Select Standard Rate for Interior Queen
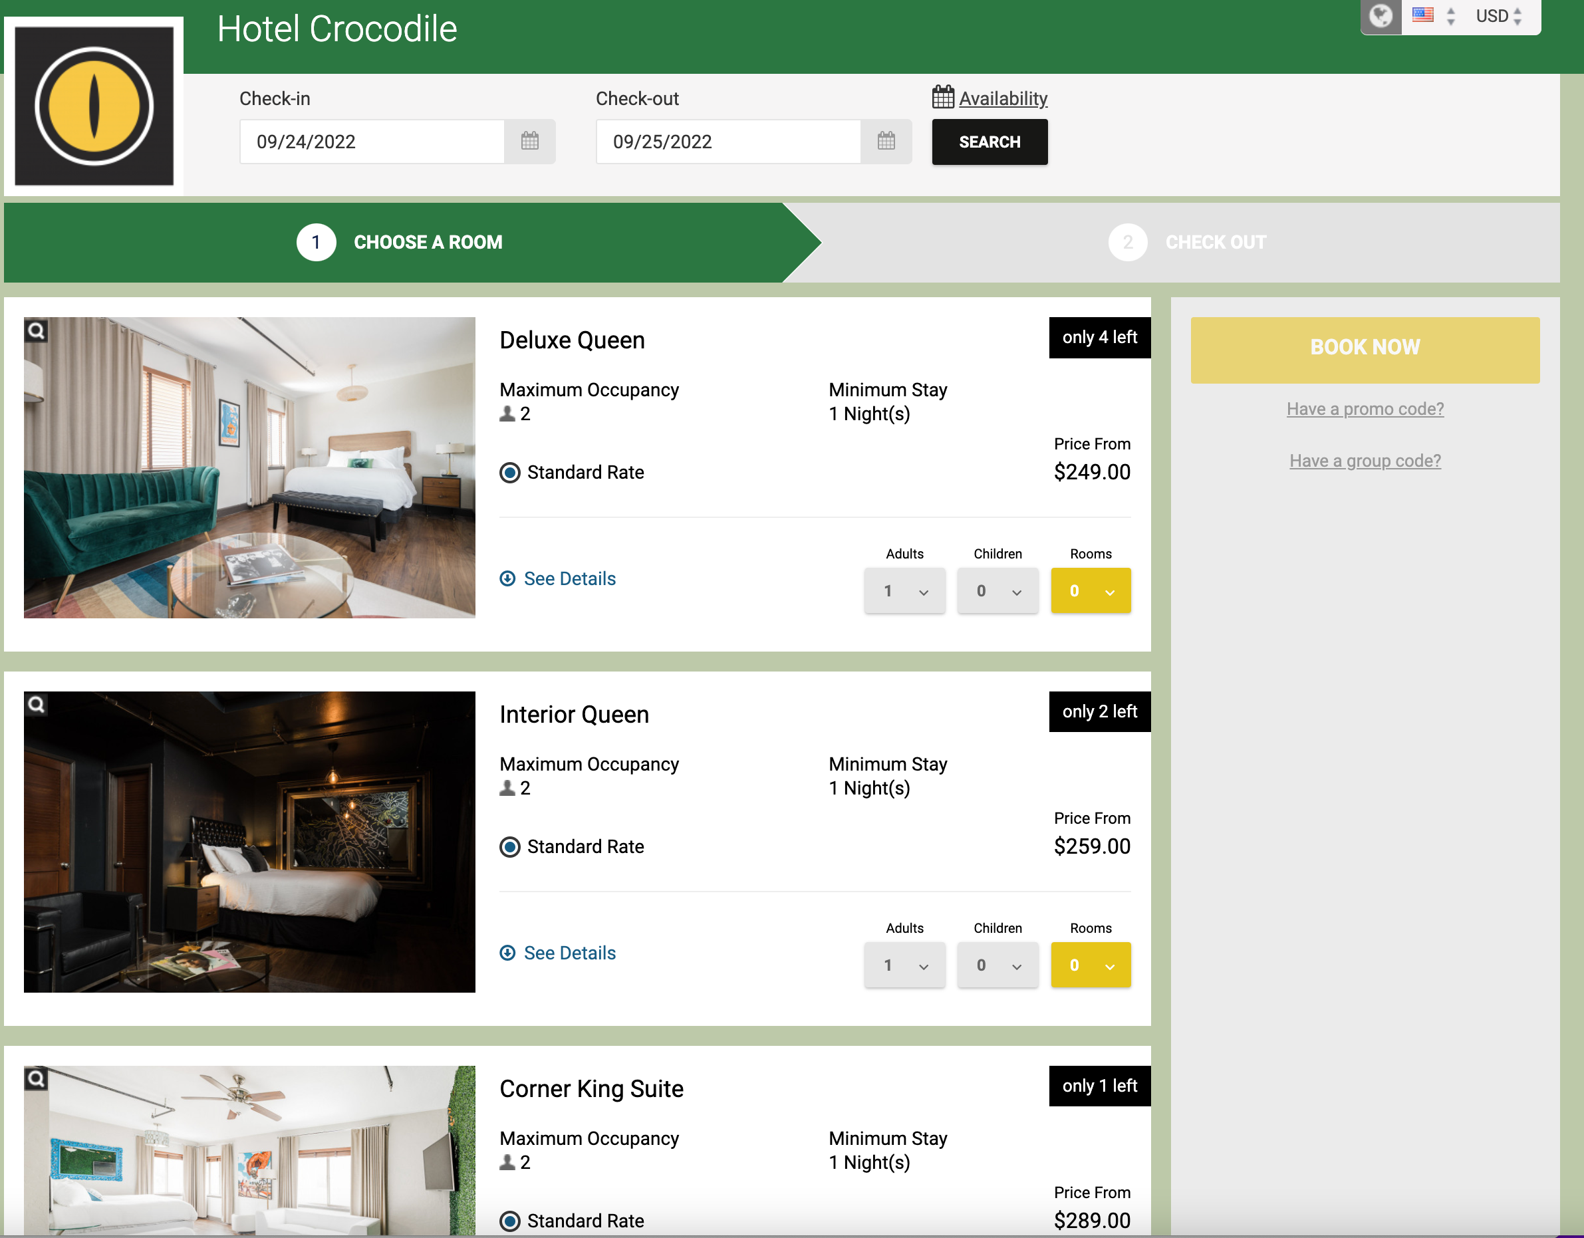Image resolution: width=1584 pixels, height=1238 pixels. (x=510, y=847)
